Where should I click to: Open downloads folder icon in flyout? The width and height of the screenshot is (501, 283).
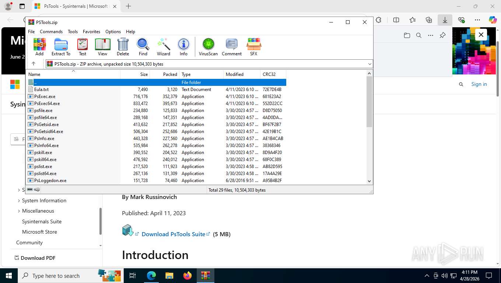(407, 35)
